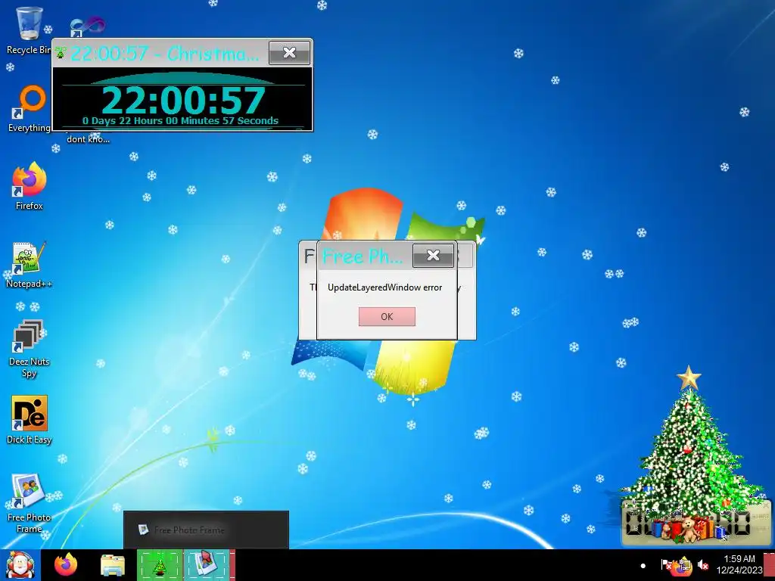Open the Free Photo Frame desktop shortcut
The width and height of the screenshot is (775, 581).
29,504
